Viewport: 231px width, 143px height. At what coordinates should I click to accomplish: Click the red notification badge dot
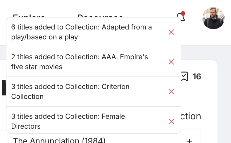[x=183, y=13]
